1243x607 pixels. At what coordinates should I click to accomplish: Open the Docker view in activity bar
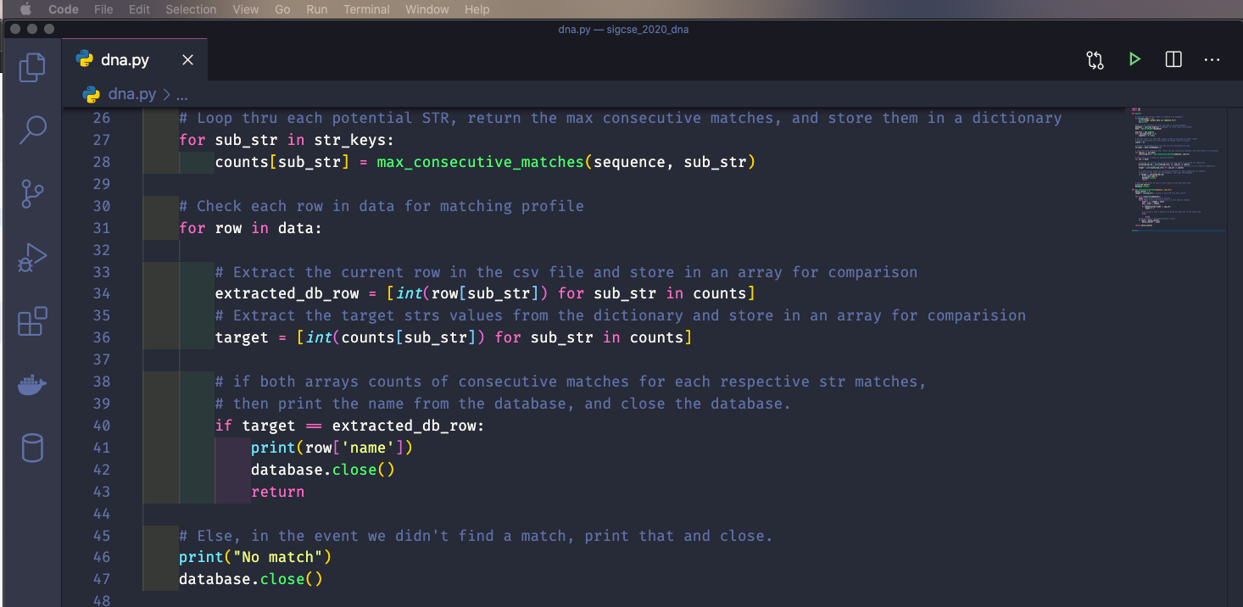pos(31,386)
